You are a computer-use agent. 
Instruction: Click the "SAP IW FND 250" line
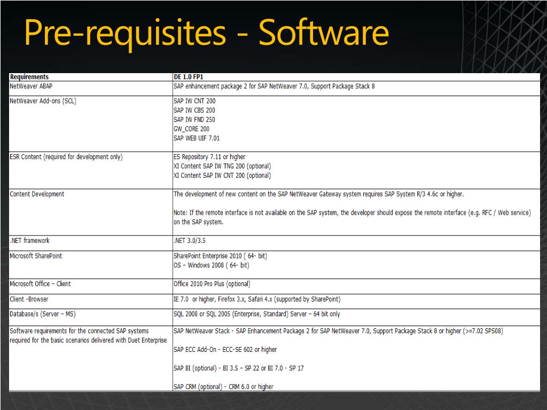click(194, 120)
